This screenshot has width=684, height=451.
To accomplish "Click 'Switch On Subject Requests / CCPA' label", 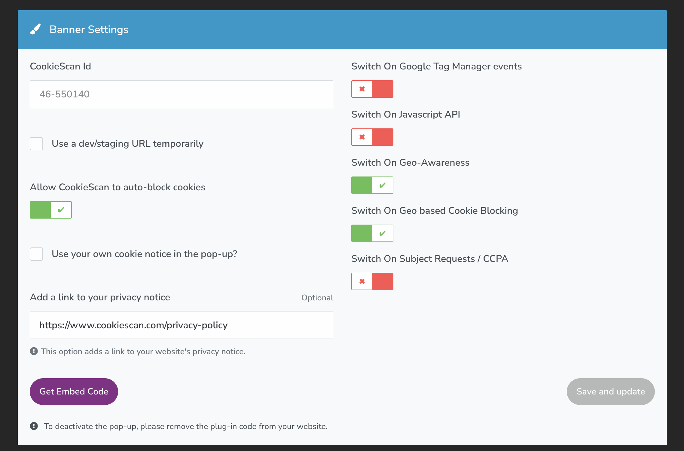I will point(430,259).
